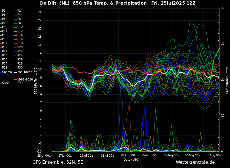This screenshot has width=230, height=168.
Task: Click the P16 legend entry
Action: 20,39
